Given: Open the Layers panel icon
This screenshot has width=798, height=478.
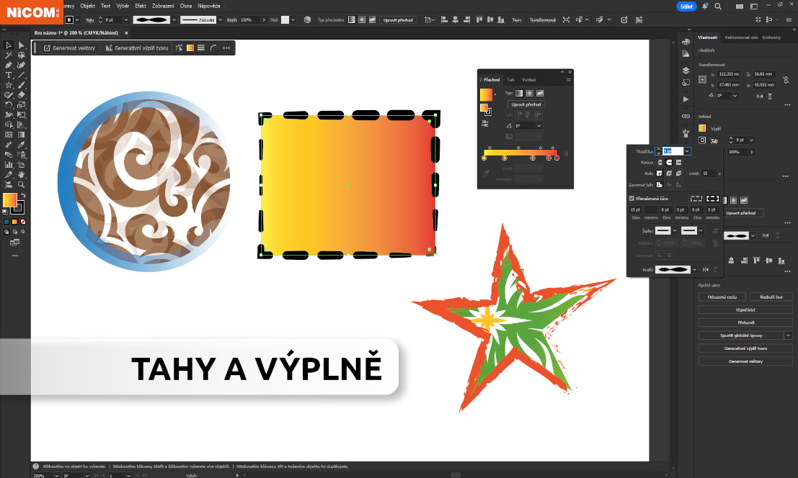Looking at the screenshot, I should 686,71.
